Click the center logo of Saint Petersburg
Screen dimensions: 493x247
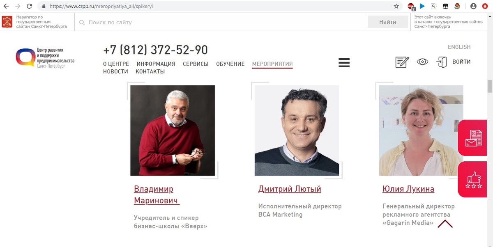pyautogui.click(x=45, y=58)
